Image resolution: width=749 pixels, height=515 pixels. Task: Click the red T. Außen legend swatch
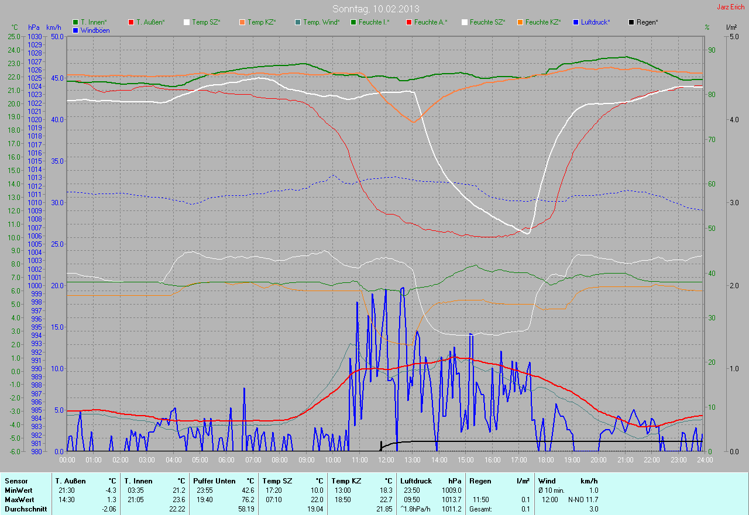(x=130, y=22)
